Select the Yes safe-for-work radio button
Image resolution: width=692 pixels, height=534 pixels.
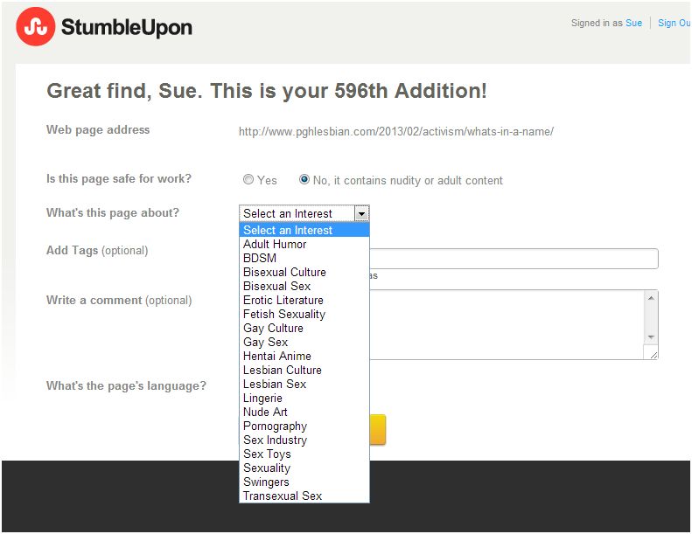pos(248,180)
